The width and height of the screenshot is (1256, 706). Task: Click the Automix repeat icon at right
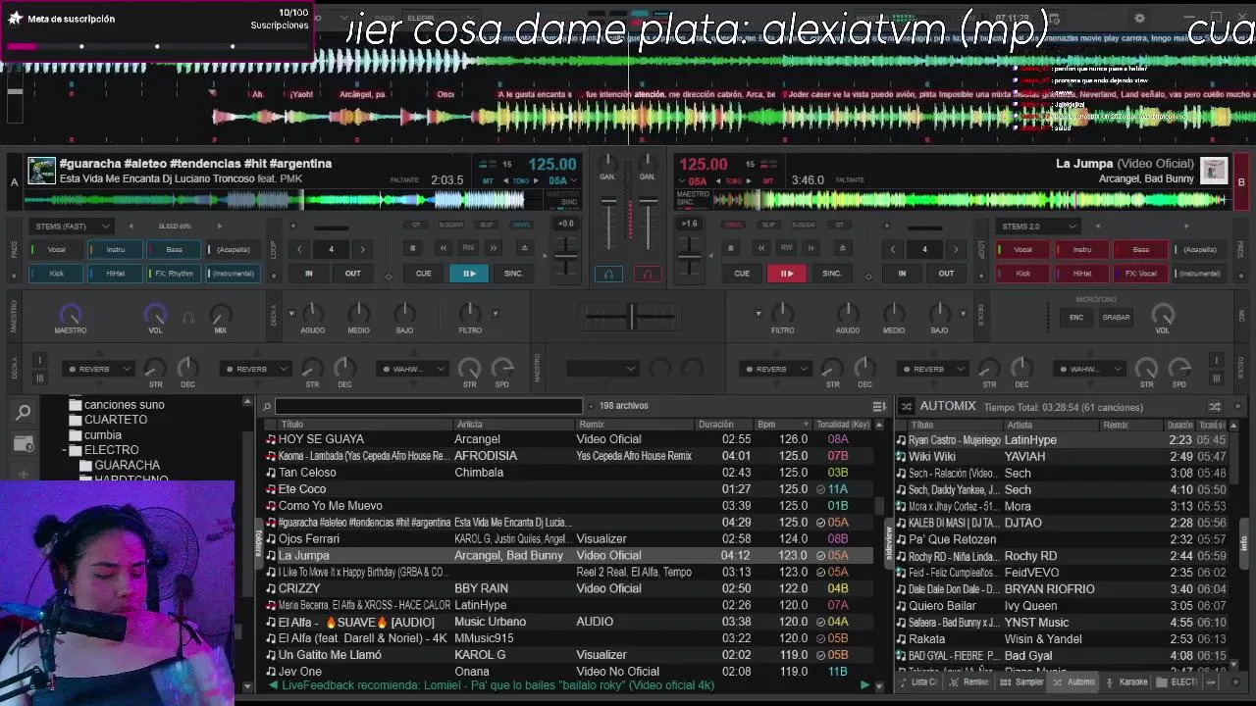(x=1215, y=406)
